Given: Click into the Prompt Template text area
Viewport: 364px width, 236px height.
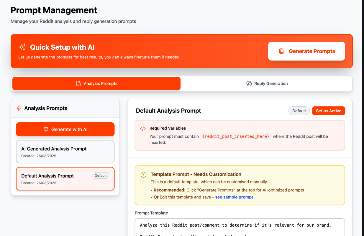Looking at the screenshot, I should coord(240,227).
